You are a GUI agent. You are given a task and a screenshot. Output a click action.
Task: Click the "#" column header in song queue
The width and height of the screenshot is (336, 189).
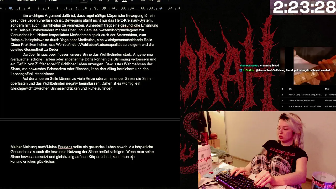282,89
